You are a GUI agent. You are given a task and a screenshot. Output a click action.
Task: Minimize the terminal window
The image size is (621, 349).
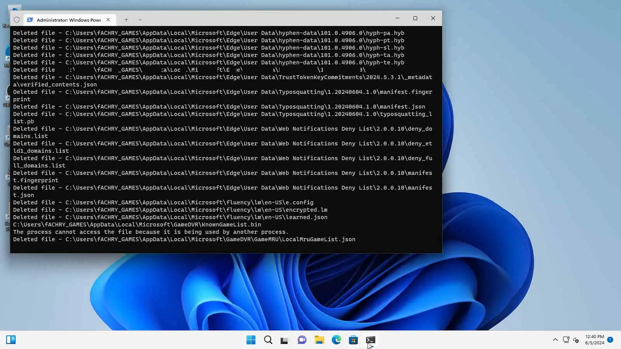(397, 18)
